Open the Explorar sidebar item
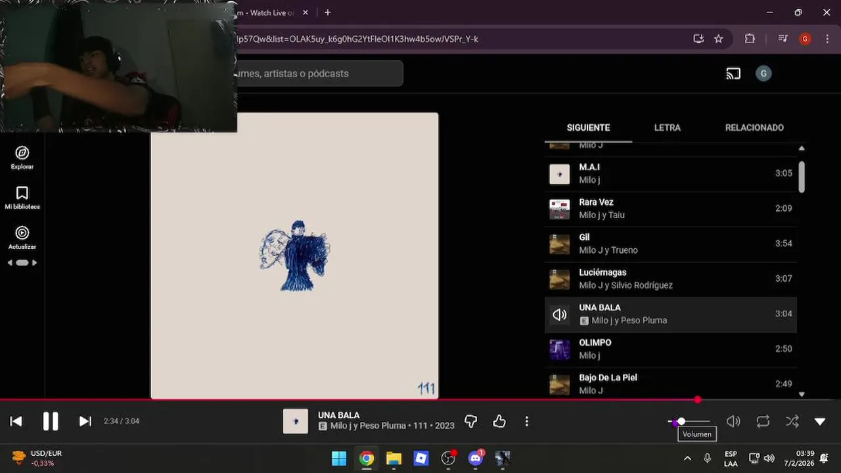The height and width of the screenshot is (473, 841). (x=22, y=158)
